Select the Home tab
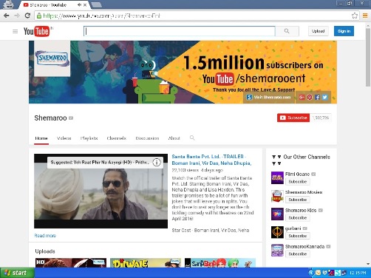The image size is (371, 278). pos(41,138)
